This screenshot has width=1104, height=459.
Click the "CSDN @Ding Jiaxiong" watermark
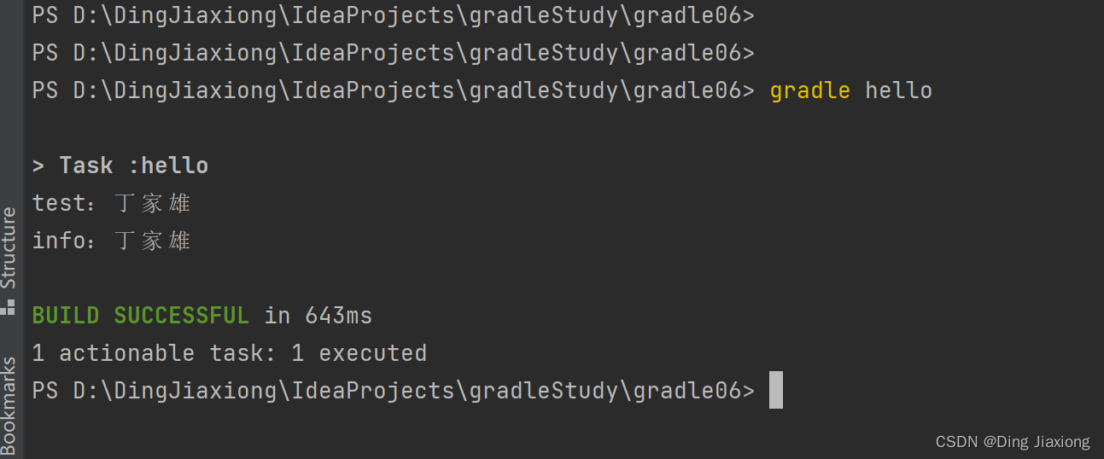(x=1013, y=441)
